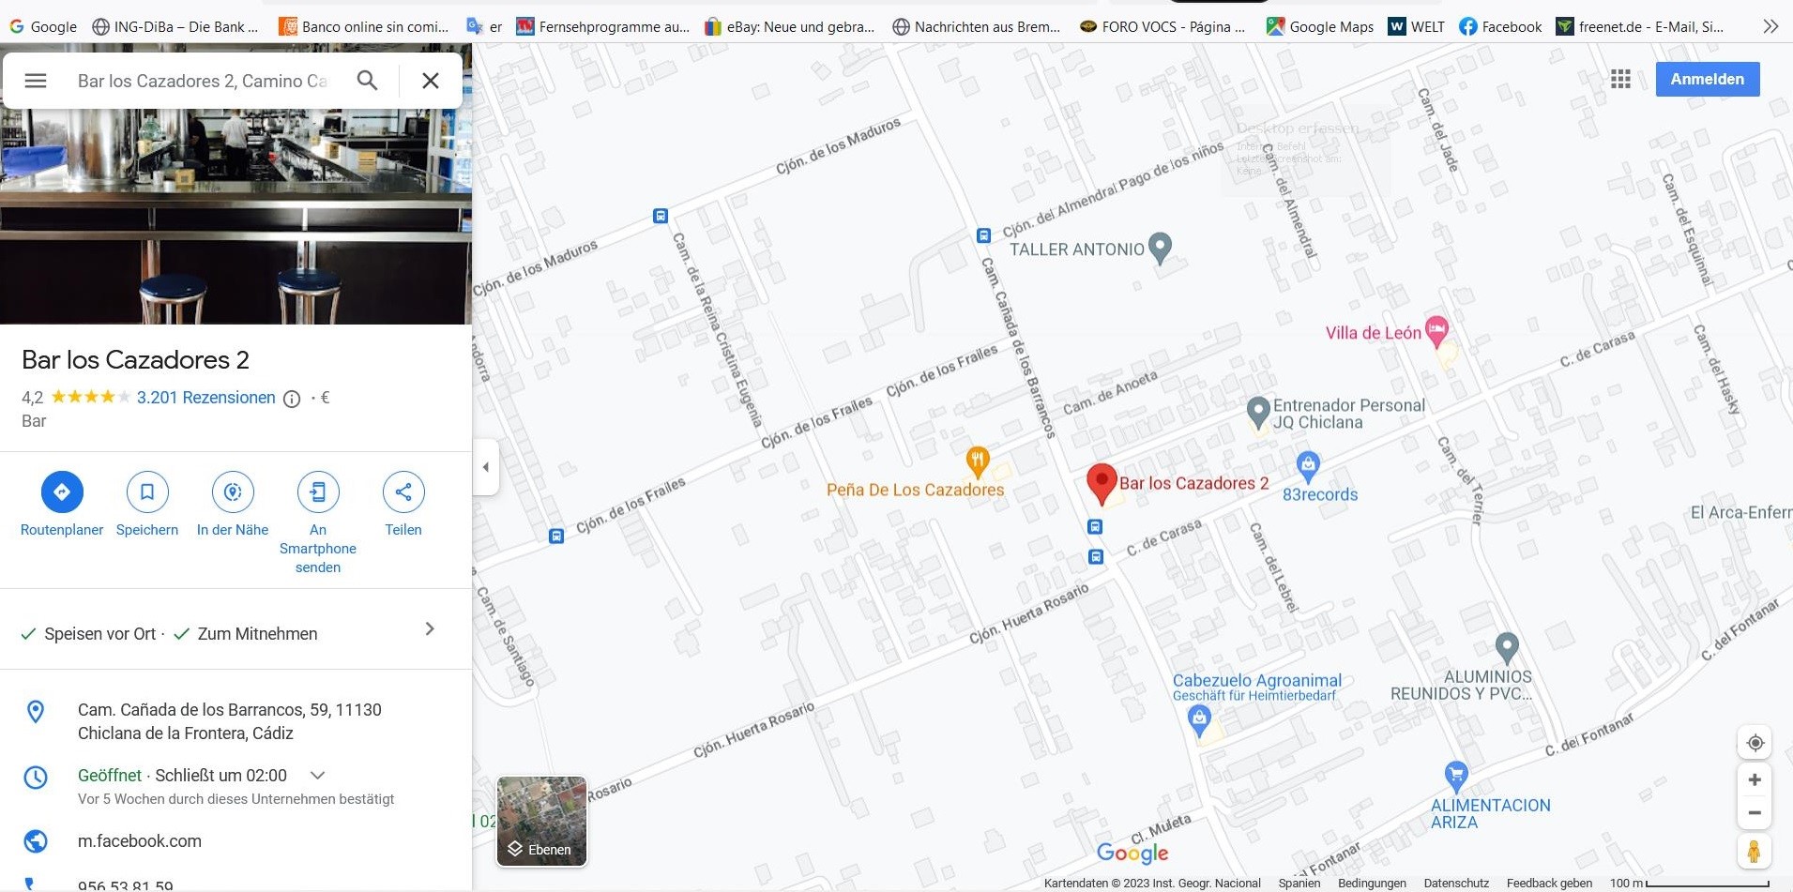Viewport: 1793px width, 892px height.
Task: Zoom in the map with plus
Action: tap(1755, 780)
